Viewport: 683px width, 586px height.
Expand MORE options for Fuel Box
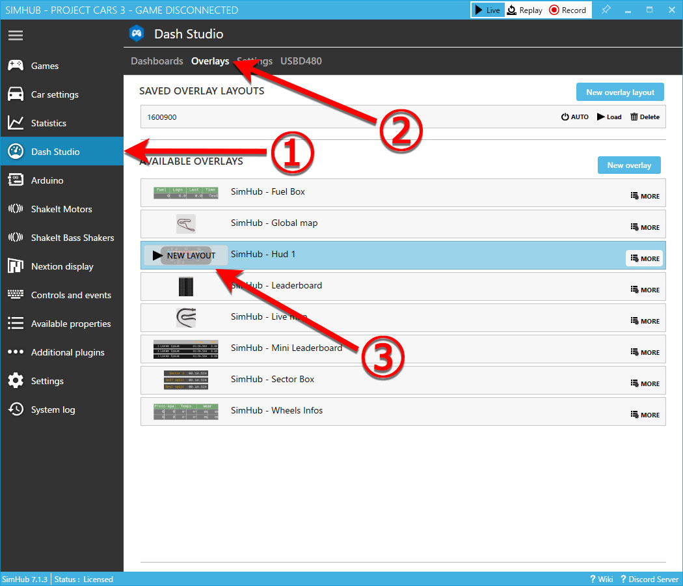[645, 196]
